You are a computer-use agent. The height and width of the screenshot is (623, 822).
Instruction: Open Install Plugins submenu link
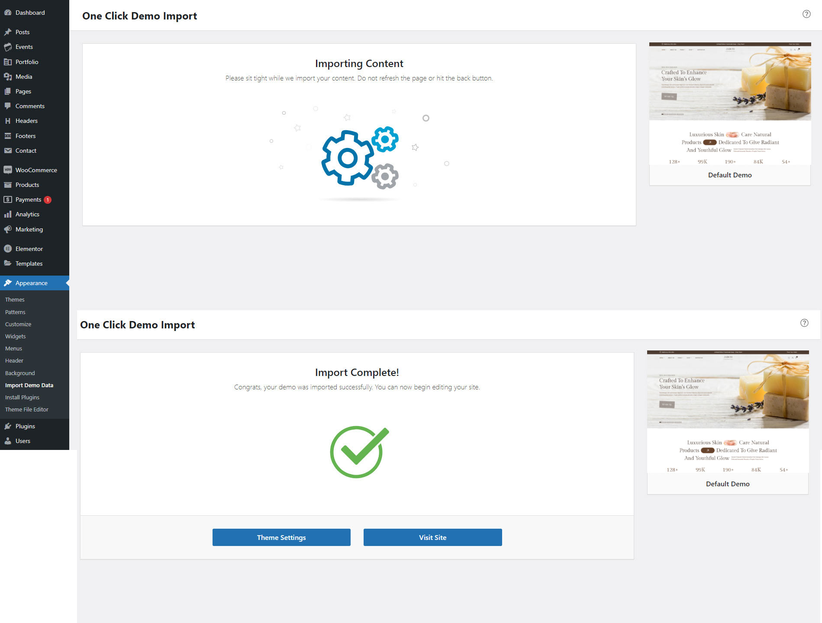click(22, 397)
